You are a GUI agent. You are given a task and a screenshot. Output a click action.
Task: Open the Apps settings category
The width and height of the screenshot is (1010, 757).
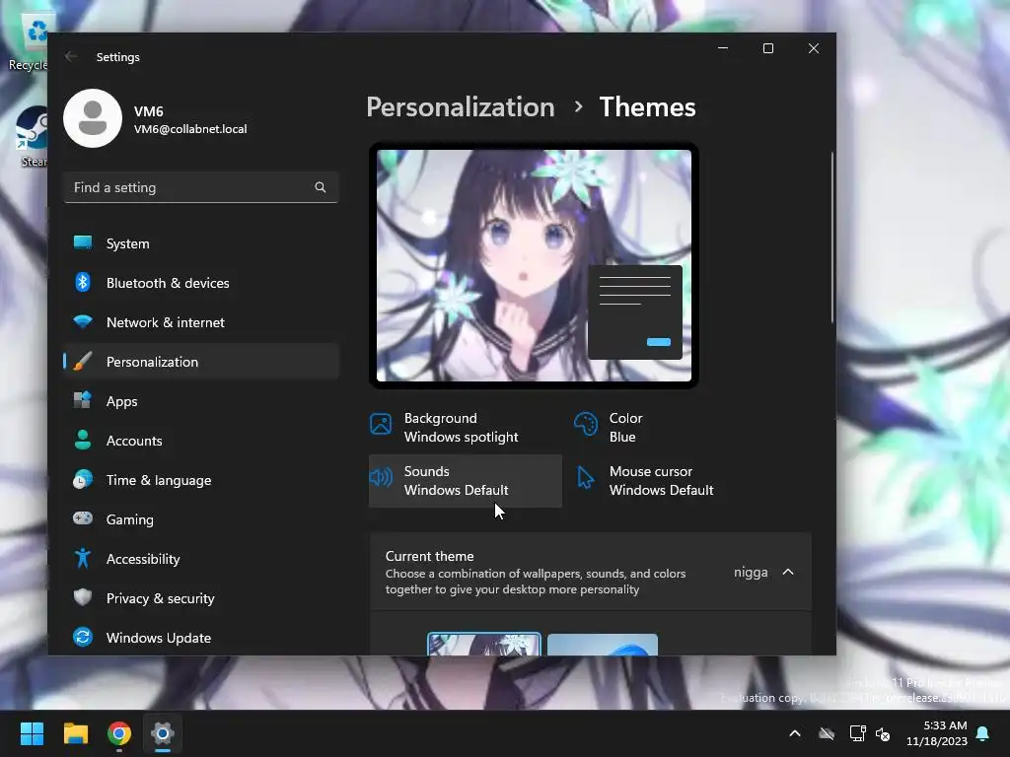(201, 400)
